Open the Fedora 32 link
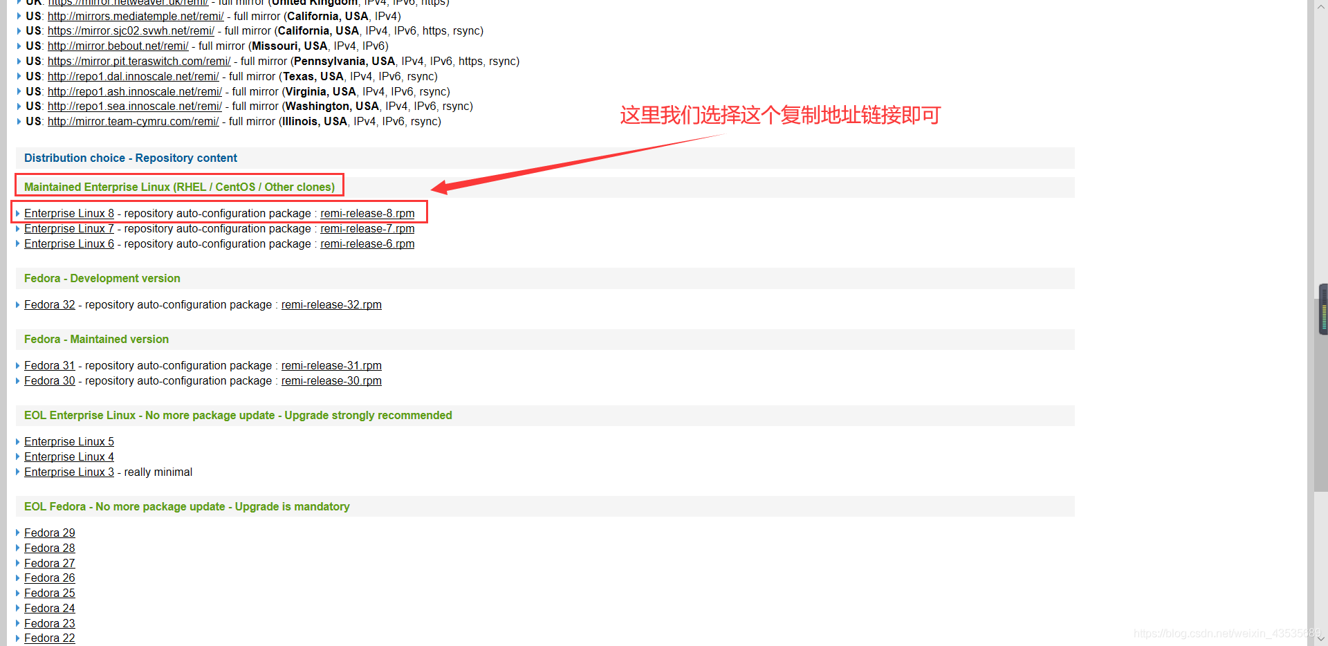 50,305
